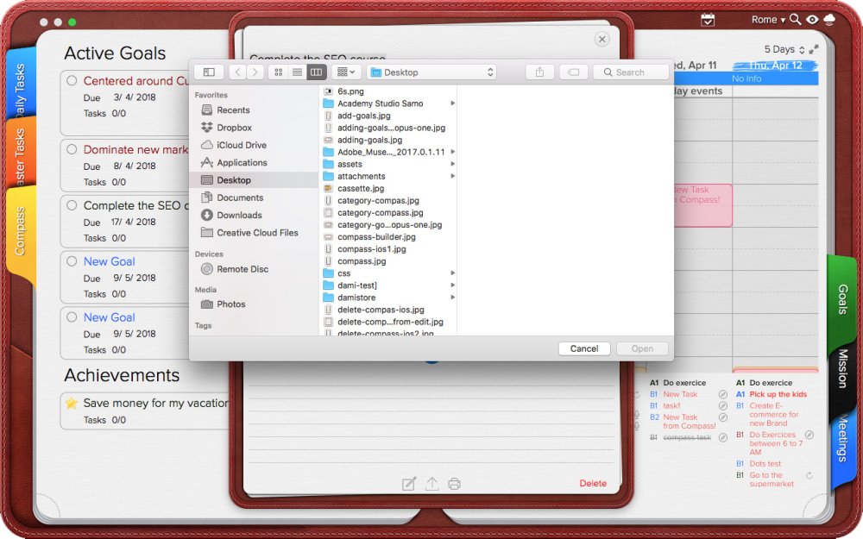863x539 pixels.
Task: Switch file dialog to column view
Action: coord(317,72)
